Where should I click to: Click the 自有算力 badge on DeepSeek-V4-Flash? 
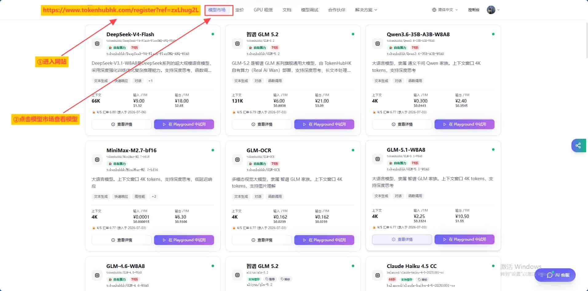(x=117, y=48)
